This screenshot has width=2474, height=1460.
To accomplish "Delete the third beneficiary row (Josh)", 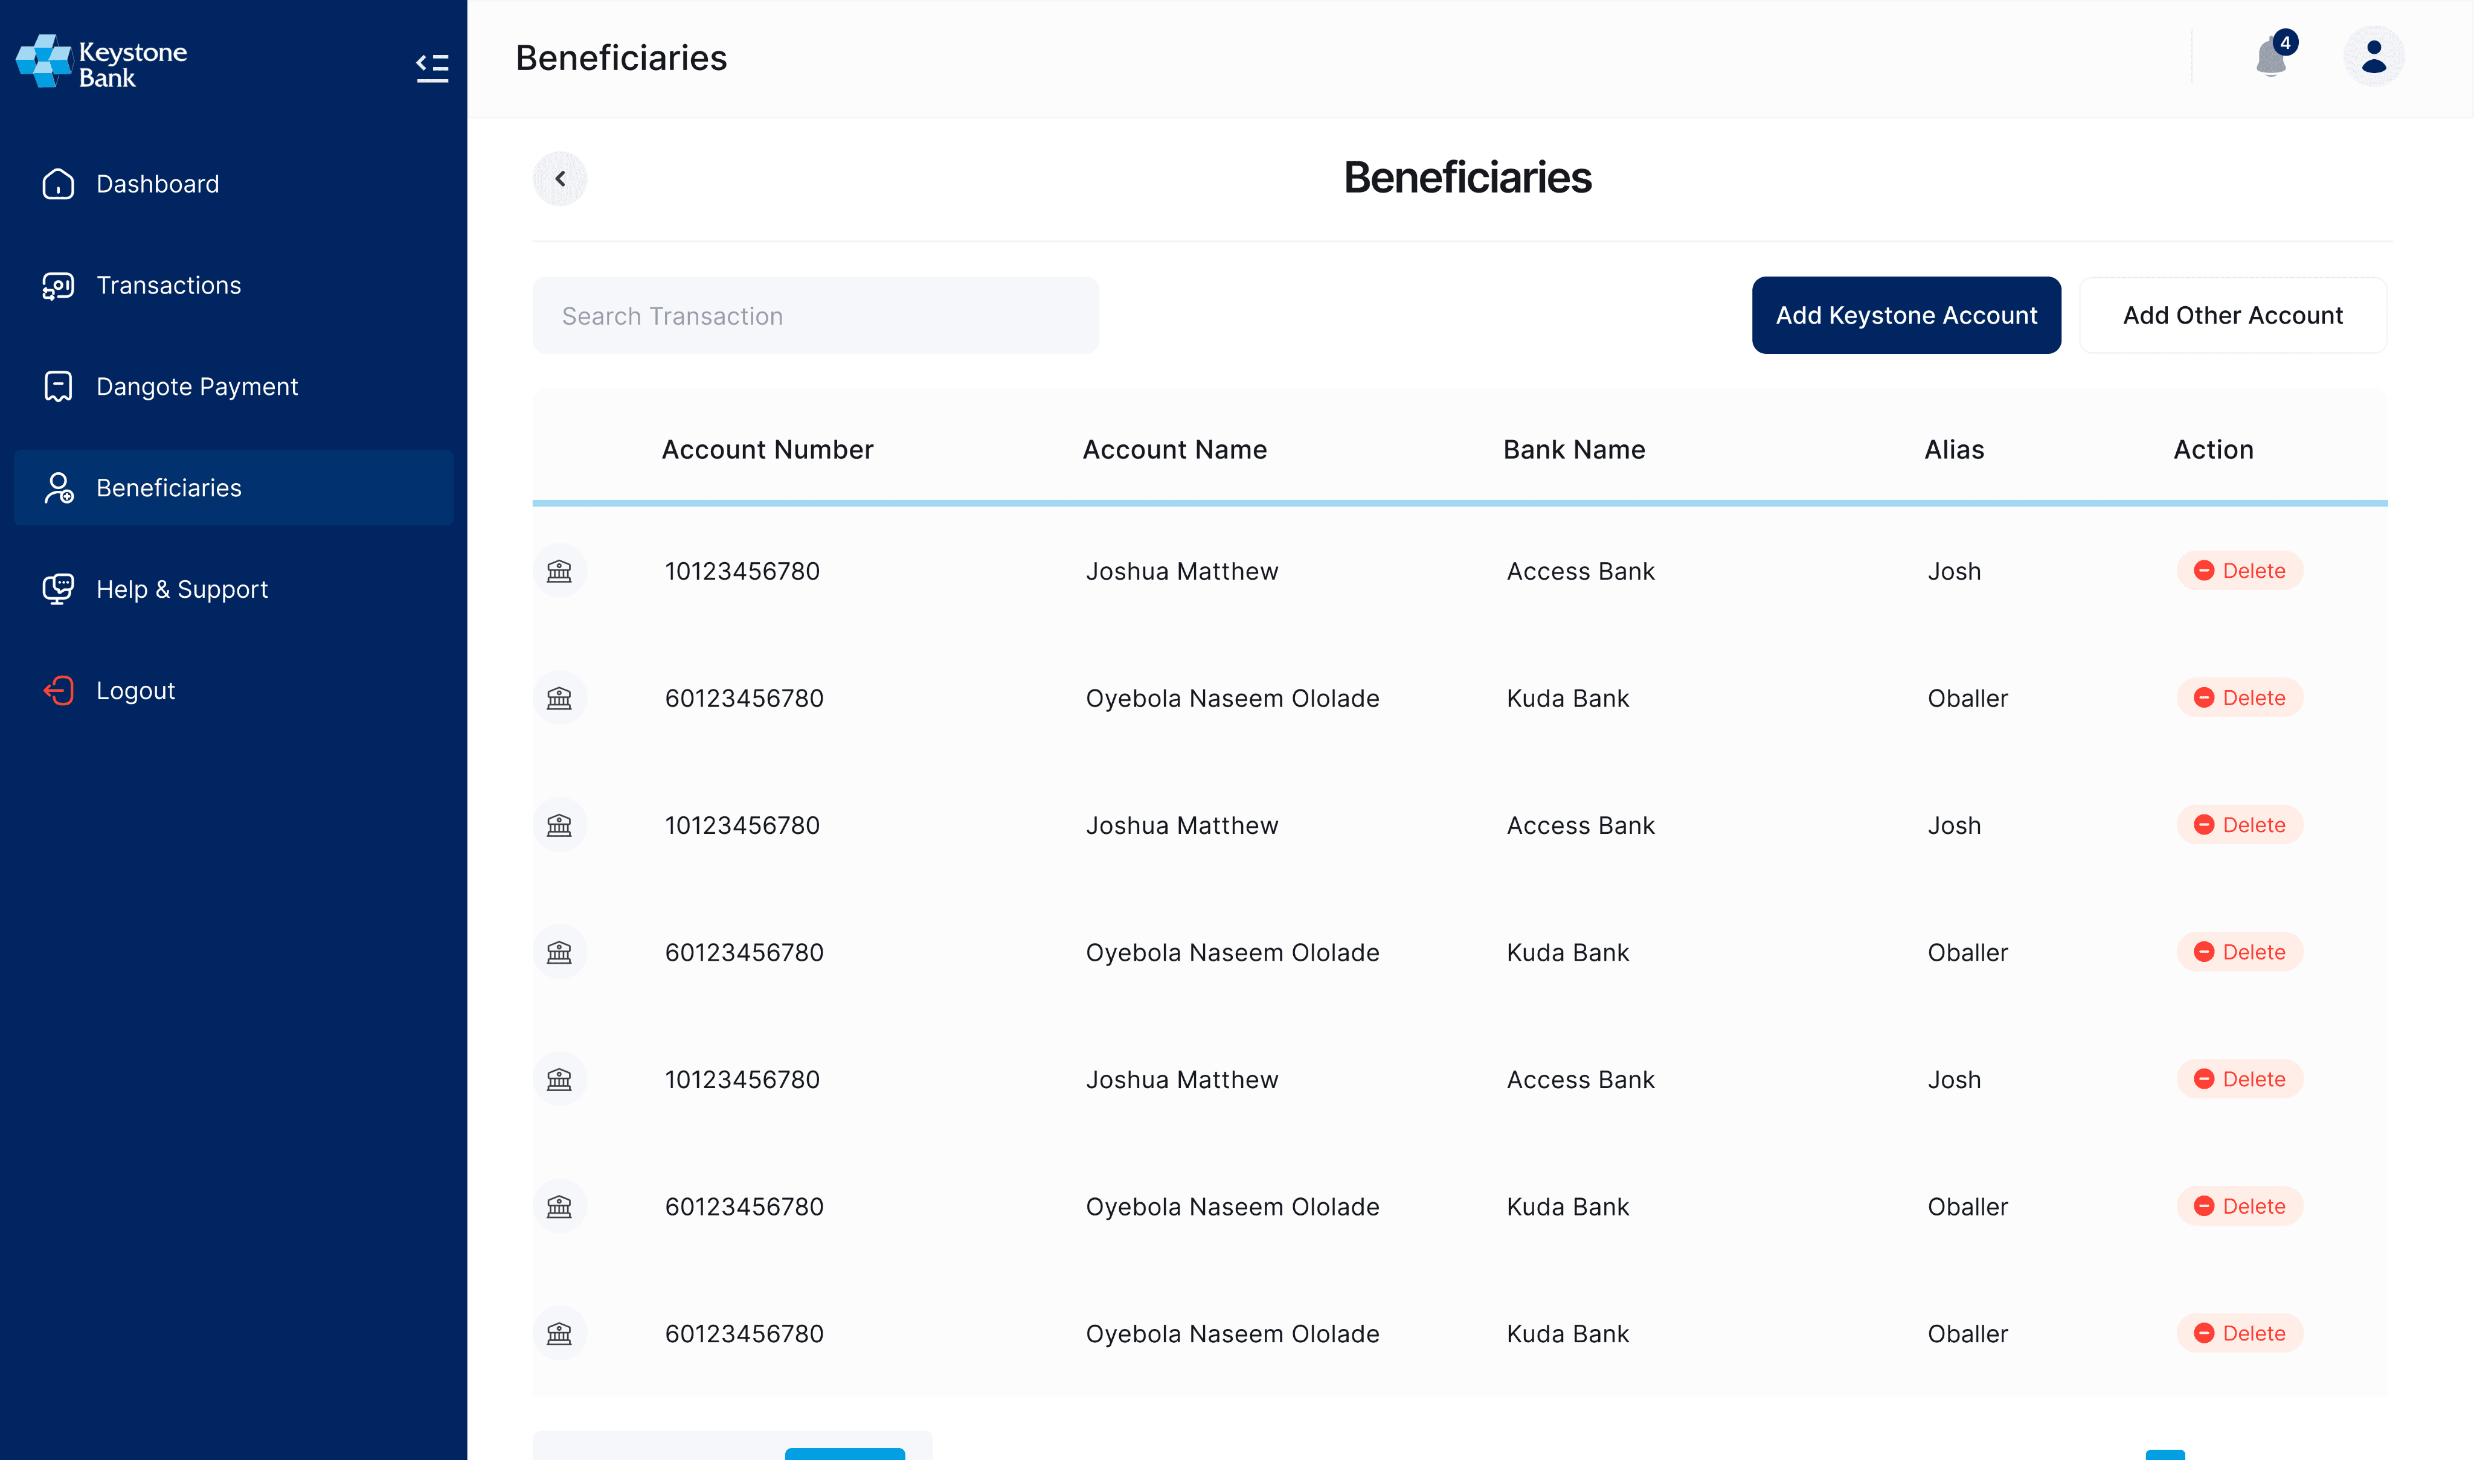I will pyautogui.click(x=2240, y=824).
